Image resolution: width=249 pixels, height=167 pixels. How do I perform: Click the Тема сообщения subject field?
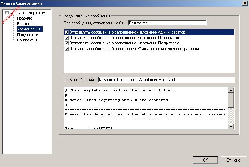pyautogui.click(x=166, y=80)
